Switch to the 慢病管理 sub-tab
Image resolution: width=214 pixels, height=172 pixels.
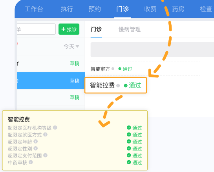coord(130,29)
